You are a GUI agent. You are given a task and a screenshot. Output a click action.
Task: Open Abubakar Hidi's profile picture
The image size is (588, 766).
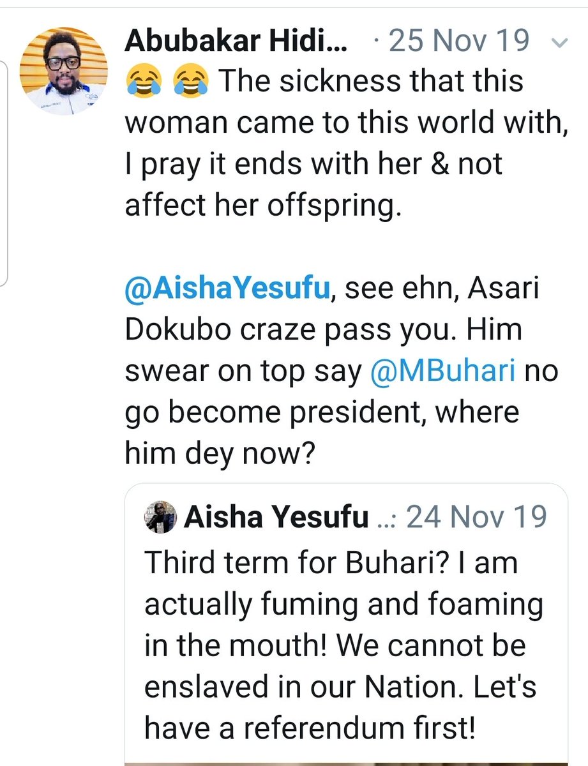(64, 71)
